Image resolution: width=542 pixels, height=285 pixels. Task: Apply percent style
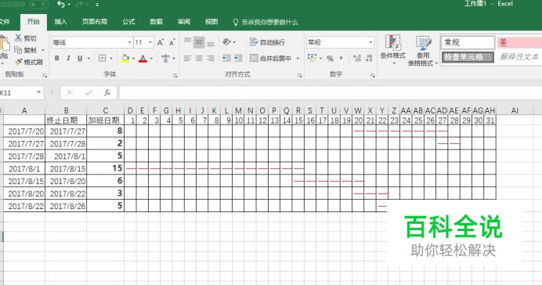tap(330, 59)
